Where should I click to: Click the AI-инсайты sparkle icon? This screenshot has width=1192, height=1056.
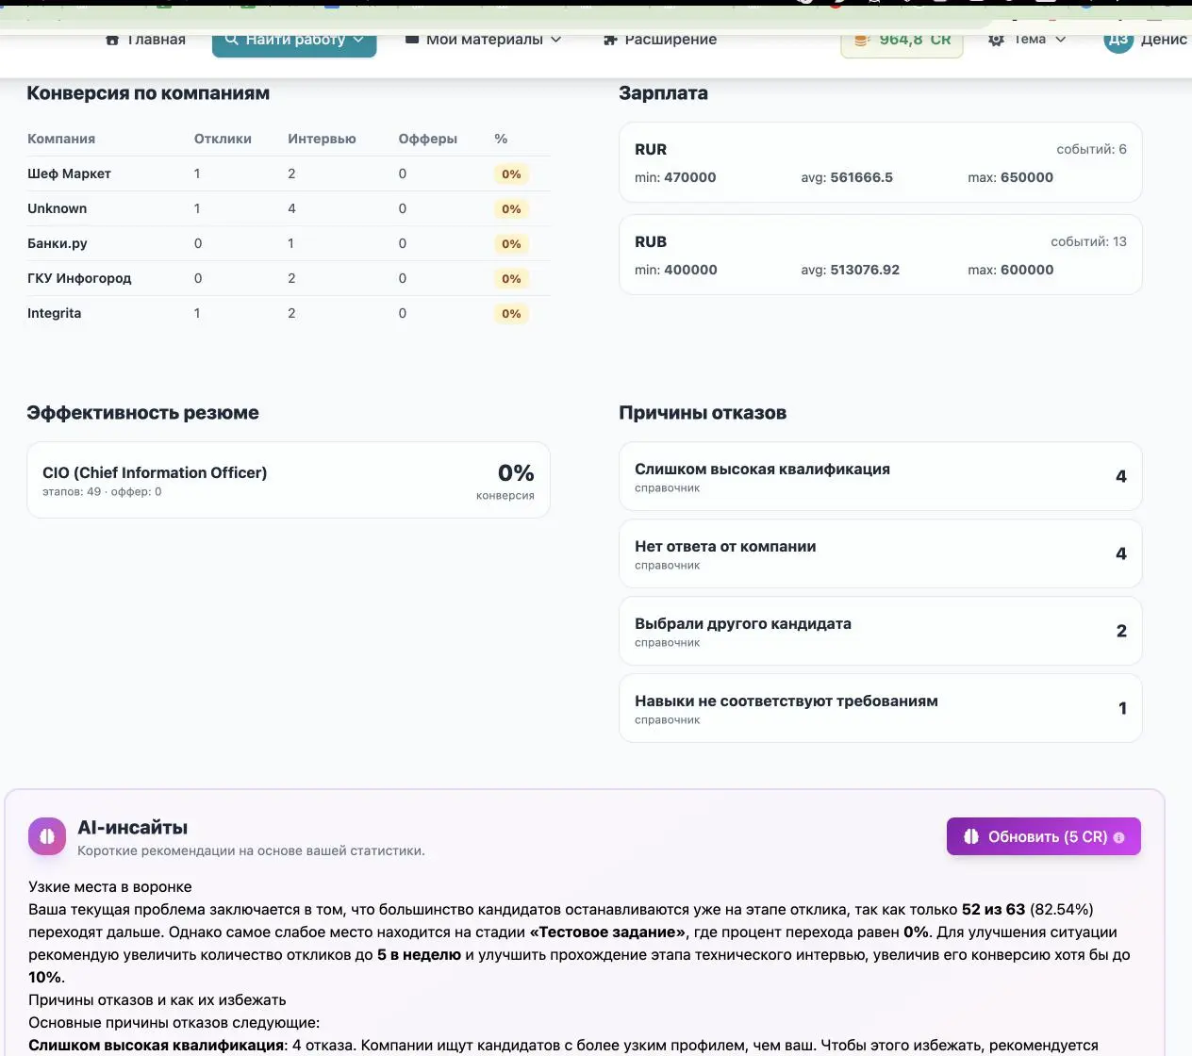click(x=47, y=836)
